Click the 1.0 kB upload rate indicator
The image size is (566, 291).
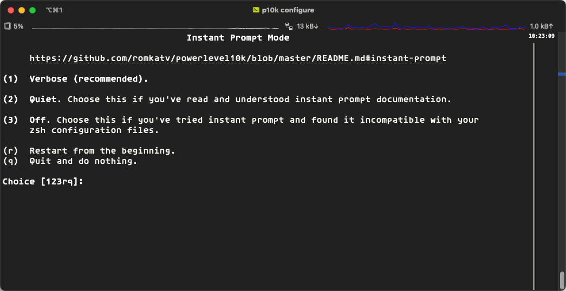pyautogui.click(x=541, y=26)
